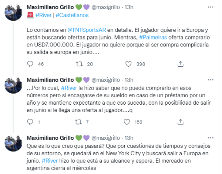Share the first tweet via share icon
This screenshot has width=222, height=174.
(181, 64)
